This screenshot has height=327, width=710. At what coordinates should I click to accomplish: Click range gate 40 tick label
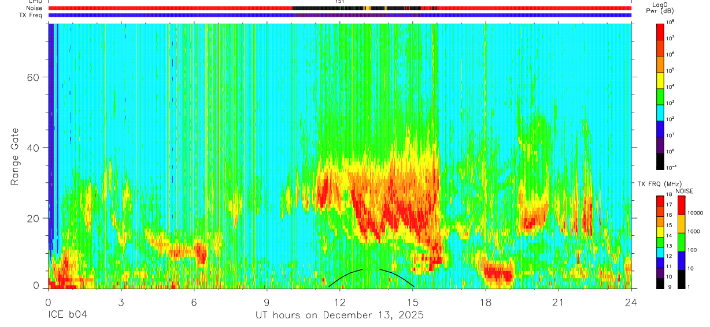(x=33, y=148)
